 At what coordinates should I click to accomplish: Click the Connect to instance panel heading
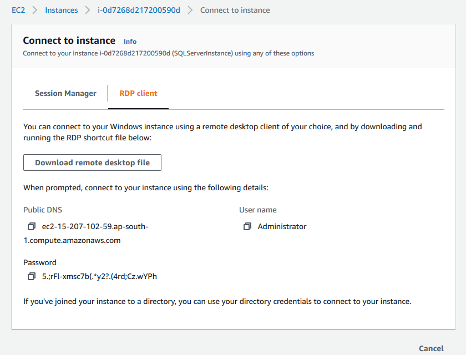tap(69, 40)
